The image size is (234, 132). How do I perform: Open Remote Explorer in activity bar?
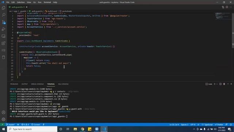[3, 36]
